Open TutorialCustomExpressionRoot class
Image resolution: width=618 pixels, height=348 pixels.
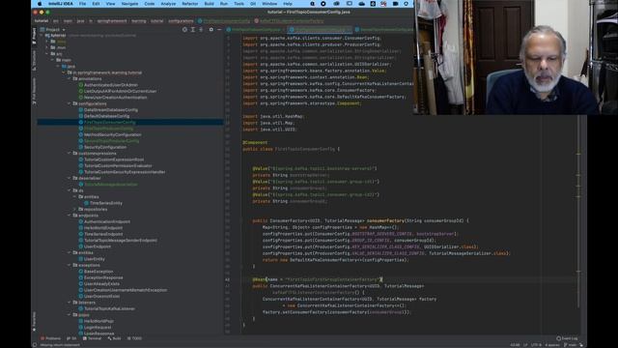point(111,159)
